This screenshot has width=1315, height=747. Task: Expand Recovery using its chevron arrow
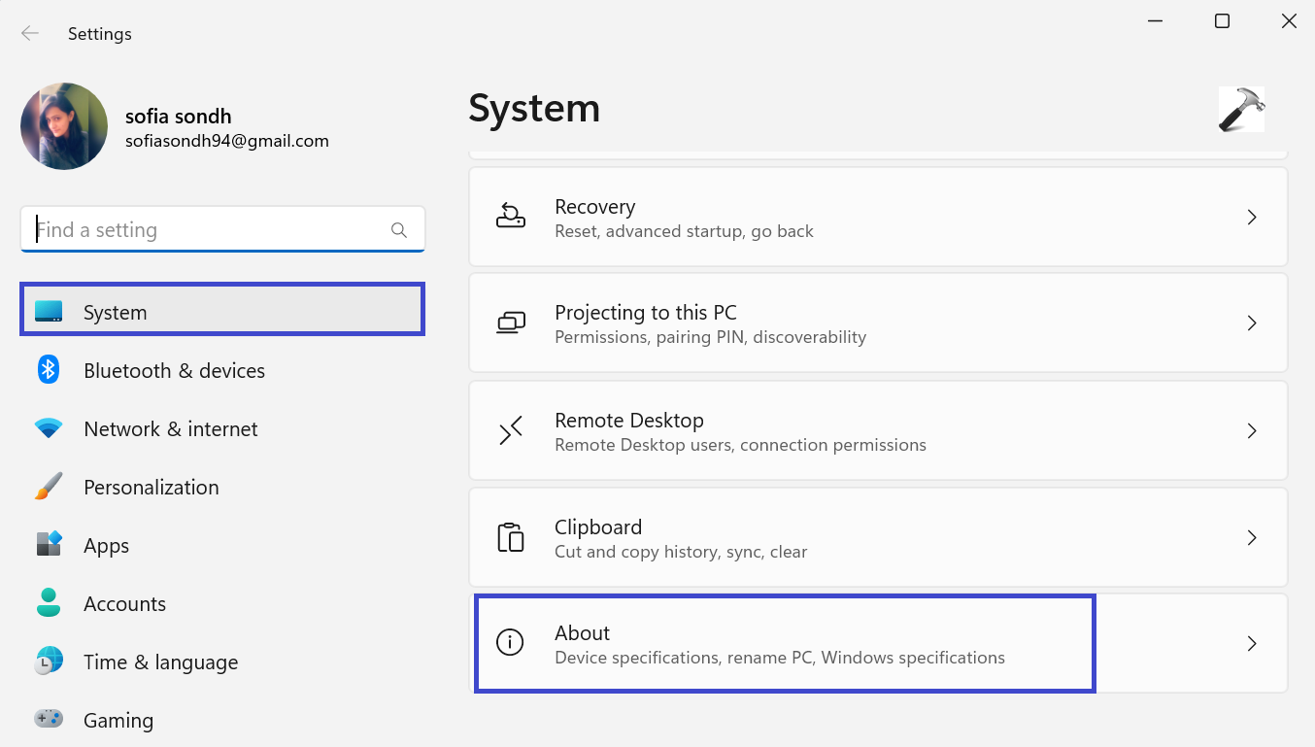pyautogui.click(x=1252, y=218)
